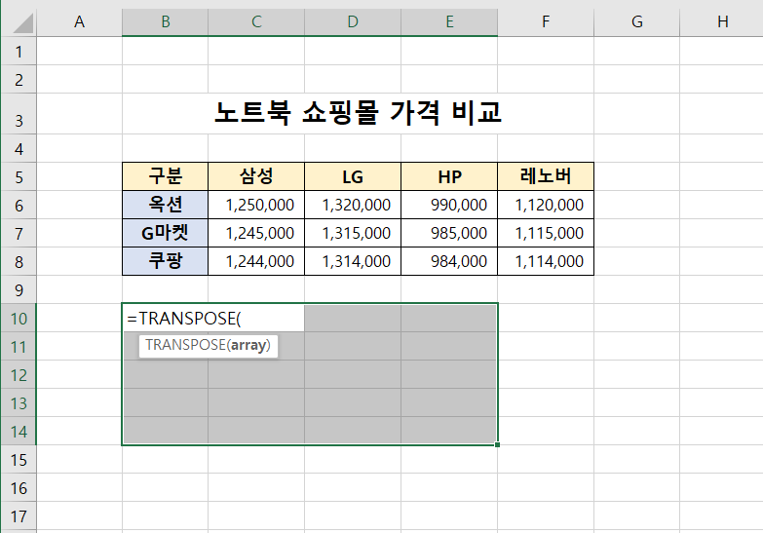Click the cell with 1,245,000
Image resolution: width=763 pixels, height=533 pixels.
(256, 233)
